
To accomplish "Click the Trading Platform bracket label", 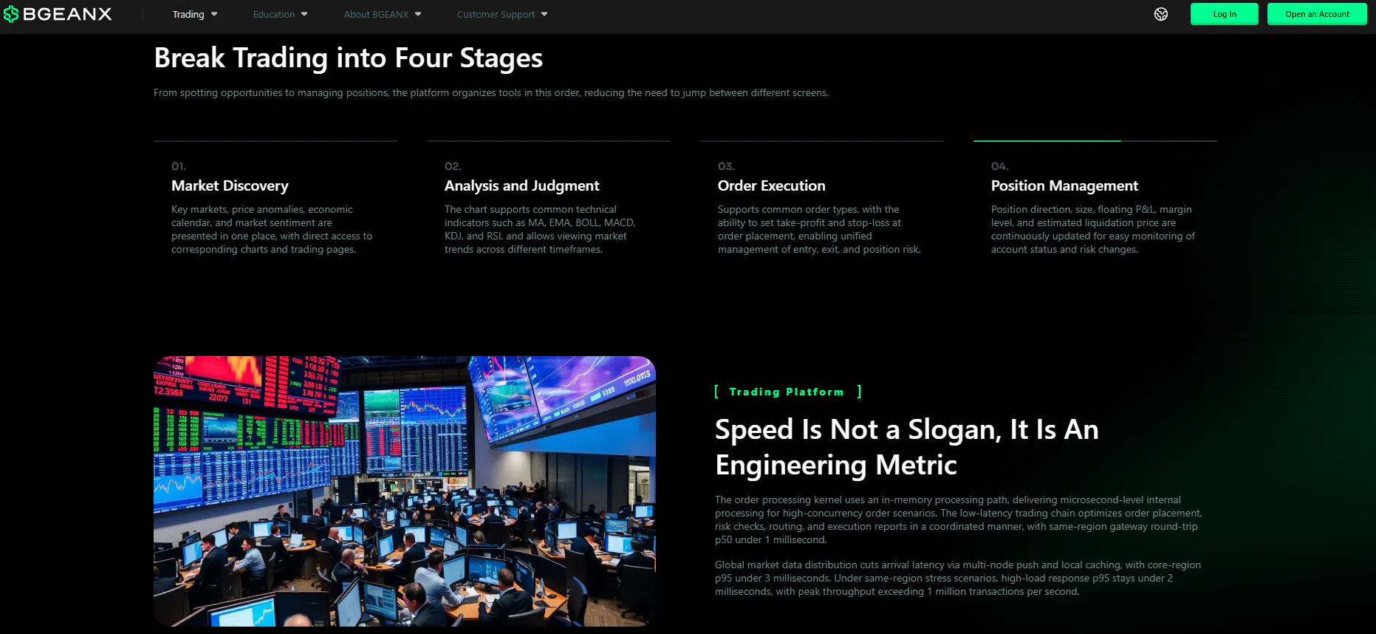I will tap(787, 392).
